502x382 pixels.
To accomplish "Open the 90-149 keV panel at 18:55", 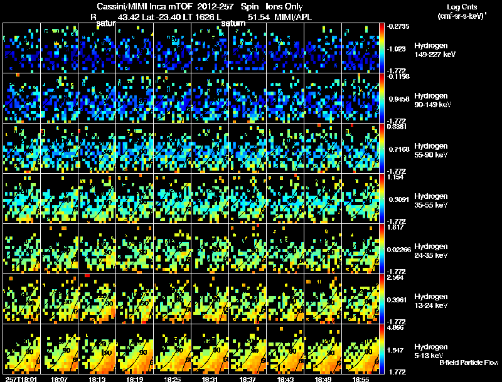I will [x=360, y=98].
